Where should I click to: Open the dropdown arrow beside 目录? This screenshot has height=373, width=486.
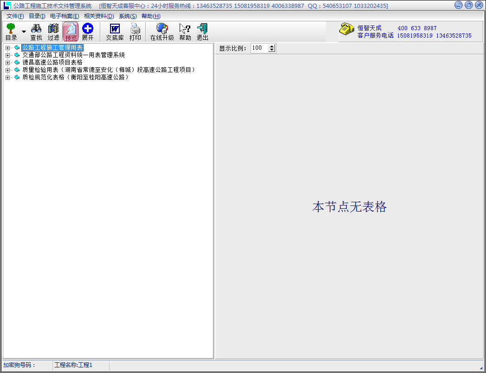24,32
